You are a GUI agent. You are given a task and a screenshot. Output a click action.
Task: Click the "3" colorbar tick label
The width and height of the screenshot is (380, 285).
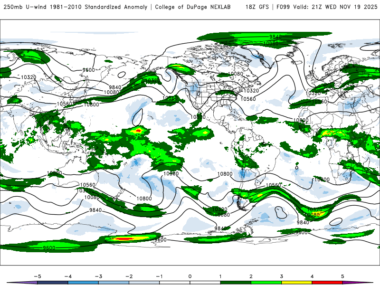click(282, 276)
